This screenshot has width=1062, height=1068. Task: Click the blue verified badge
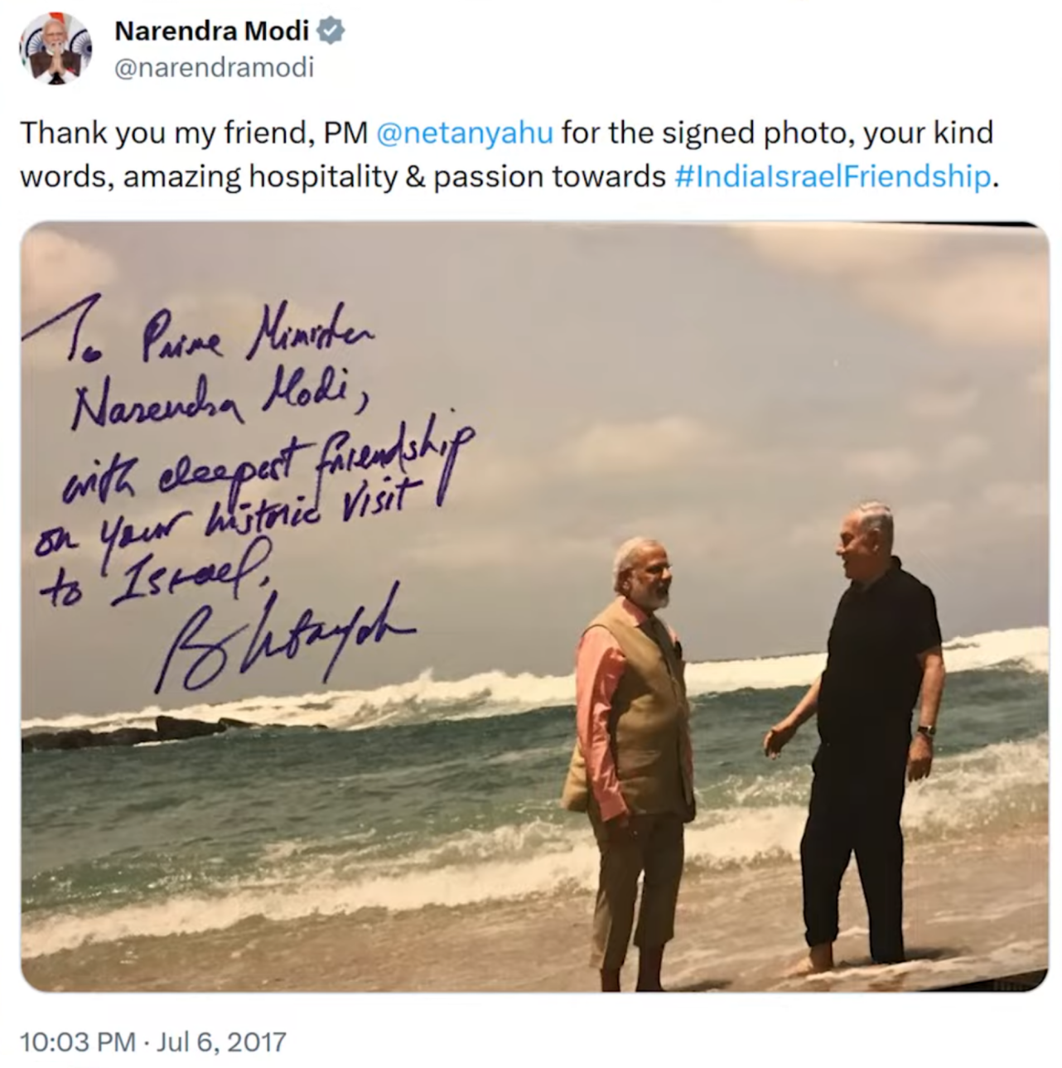tap(332, 32)
